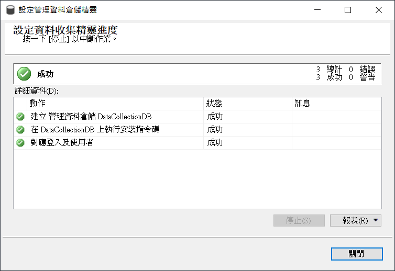Image resolution: width=395 pixels, height=271 pixels.
Task: Click the empty 訊息 cell of the first row
Action: pos(335,117)
